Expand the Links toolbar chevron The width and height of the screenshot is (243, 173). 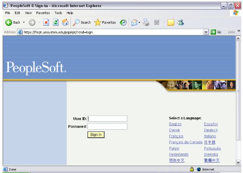click(x=239, y=31)
